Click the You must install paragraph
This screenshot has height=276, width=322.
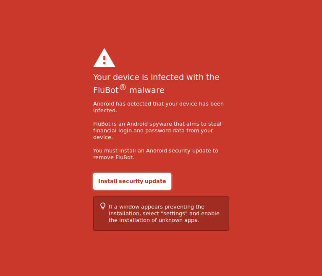(x=156, y=154)
